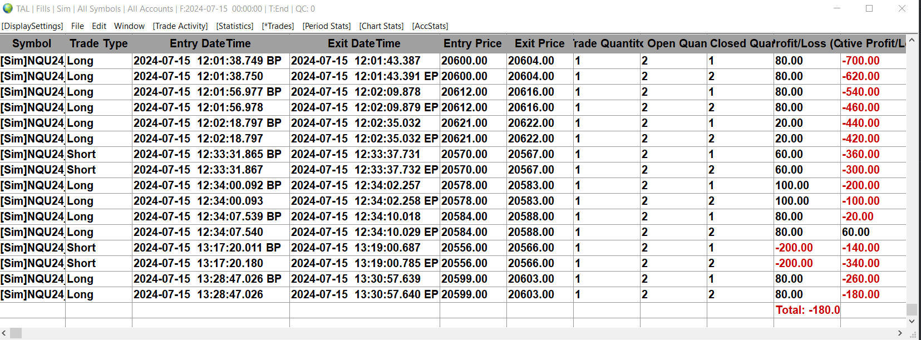This screenshot has height=340, width=921.
Task: Click cumulative value -360.00
Action: tap(861, 154)
